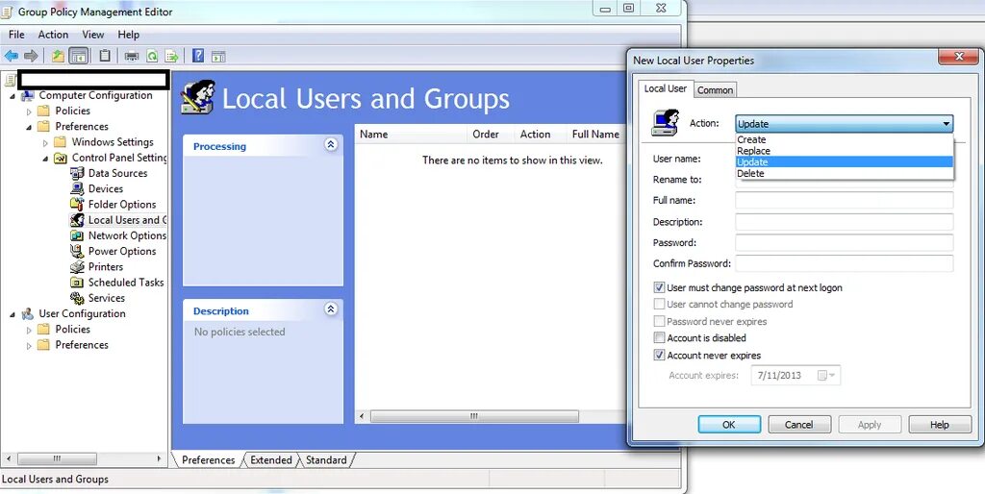Click the gray Forward arrow in toolbar

click(31, 56)
